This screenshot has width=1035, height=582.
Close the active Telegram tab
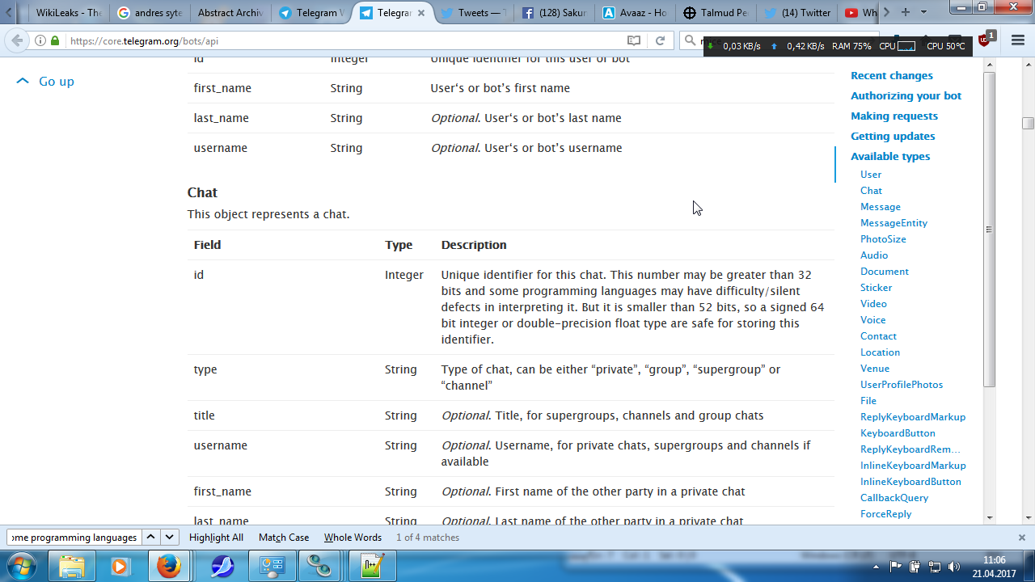421,13
